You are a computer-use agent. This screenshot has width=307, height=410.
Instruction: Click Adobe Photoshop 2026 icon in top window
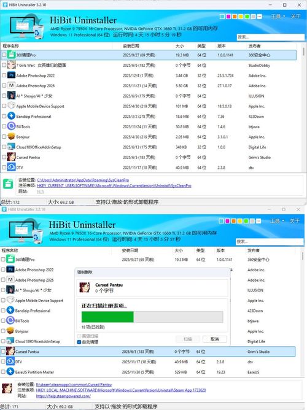(11, 85)
